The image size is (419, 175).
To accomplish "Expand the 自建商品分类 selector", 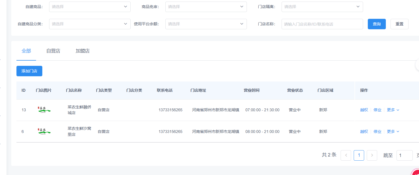I will click(x=90, y=24).
